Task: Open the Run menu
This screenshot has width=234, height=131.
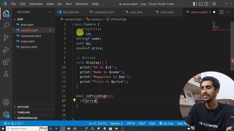Action: coord(68,4)
